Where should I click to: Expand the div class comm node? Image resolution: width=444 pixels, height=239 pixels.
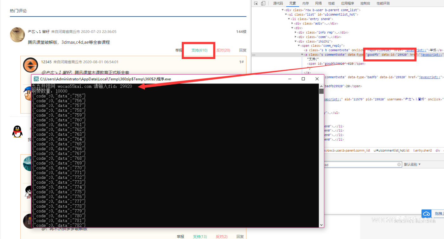[x=296, y=37]
